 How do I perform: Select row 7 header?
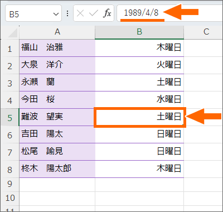tap(9, 152)
